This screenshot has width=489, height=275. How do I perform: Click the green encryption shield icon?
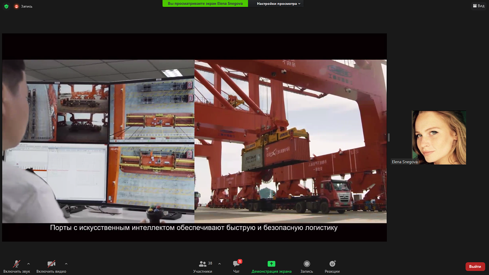[x=6, y=6]
